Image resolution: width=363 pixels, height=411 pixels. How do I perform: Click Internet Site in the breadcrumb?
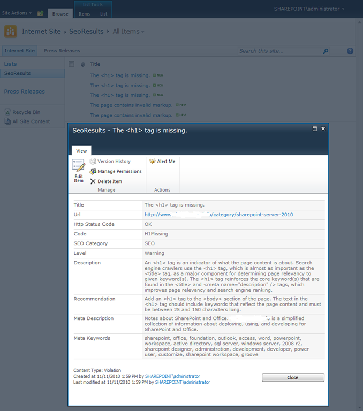[41, 32]
